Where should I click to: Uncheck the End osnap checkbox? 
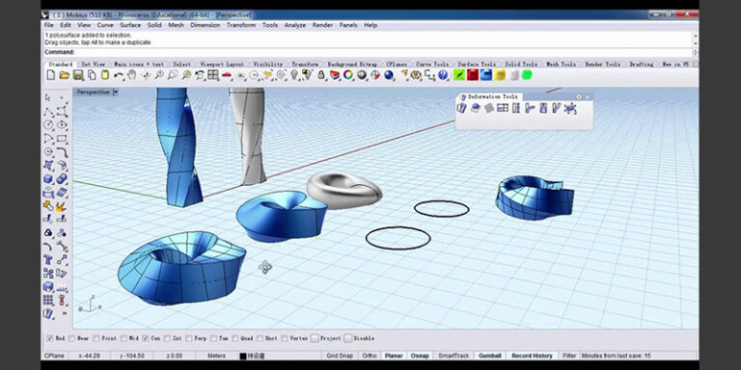49,338
